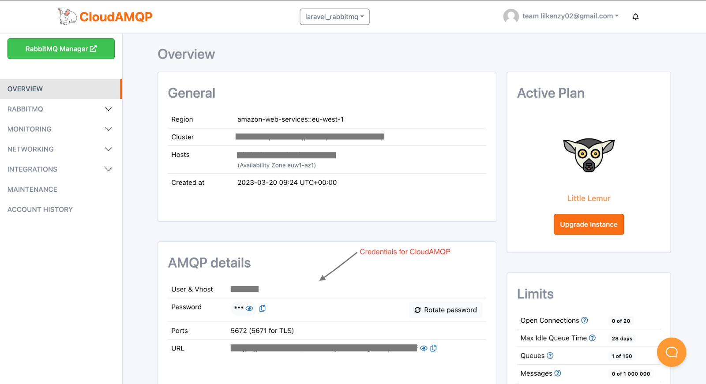This screenshot has width=706, height=384.
Task: Select OVERVIEW in the sidebar
Action: [x=61, y=89]
